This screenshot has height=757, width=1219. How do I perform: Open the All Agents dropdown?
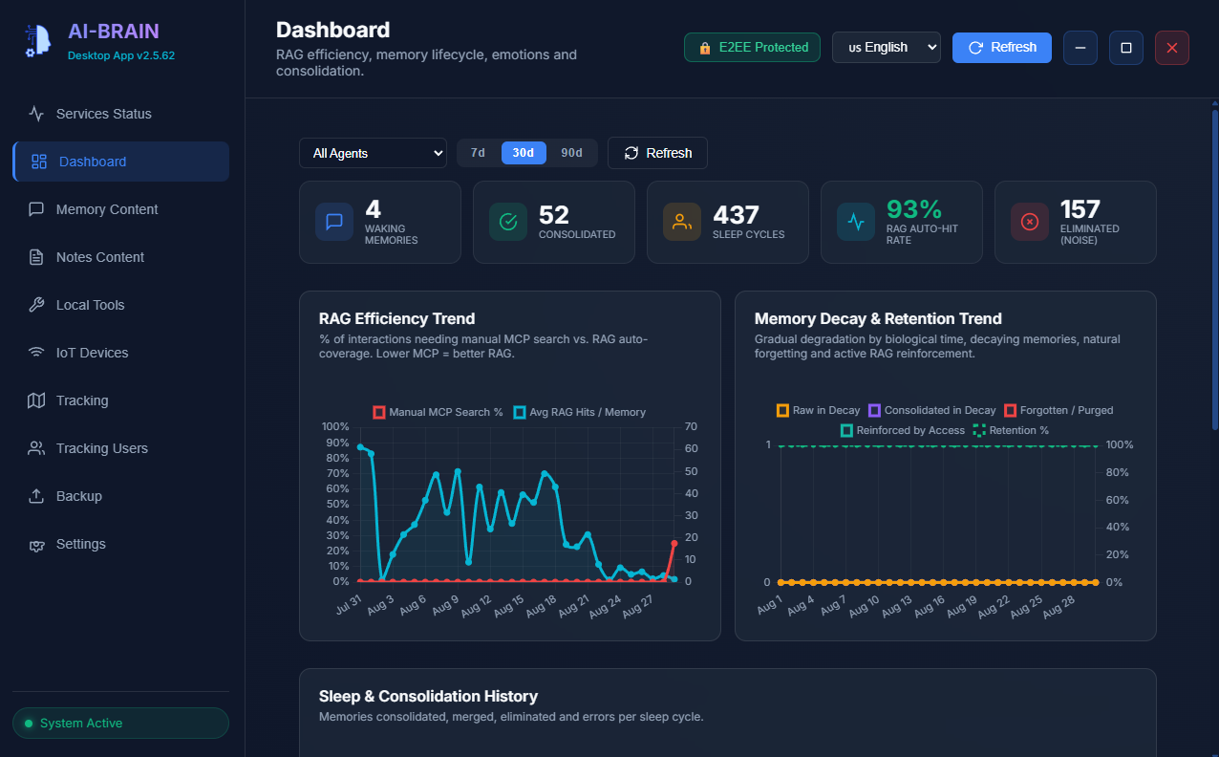click(x=373, y=153)
